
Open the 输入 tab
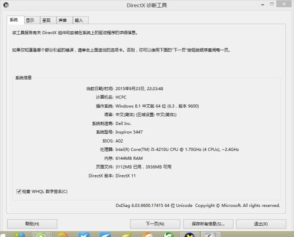click(81, 20)
